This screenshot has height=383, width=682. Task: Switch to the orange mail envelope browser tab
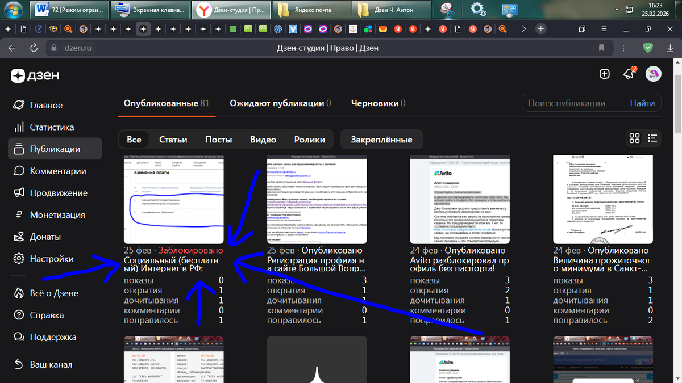[x=383, y=28]
